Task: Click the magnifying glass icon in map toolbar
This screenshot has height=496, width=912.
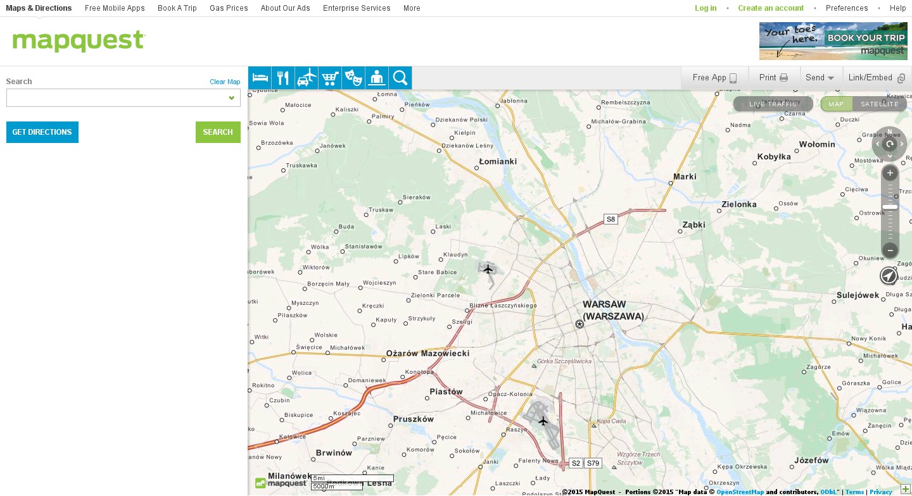Action: coord(400,78)
